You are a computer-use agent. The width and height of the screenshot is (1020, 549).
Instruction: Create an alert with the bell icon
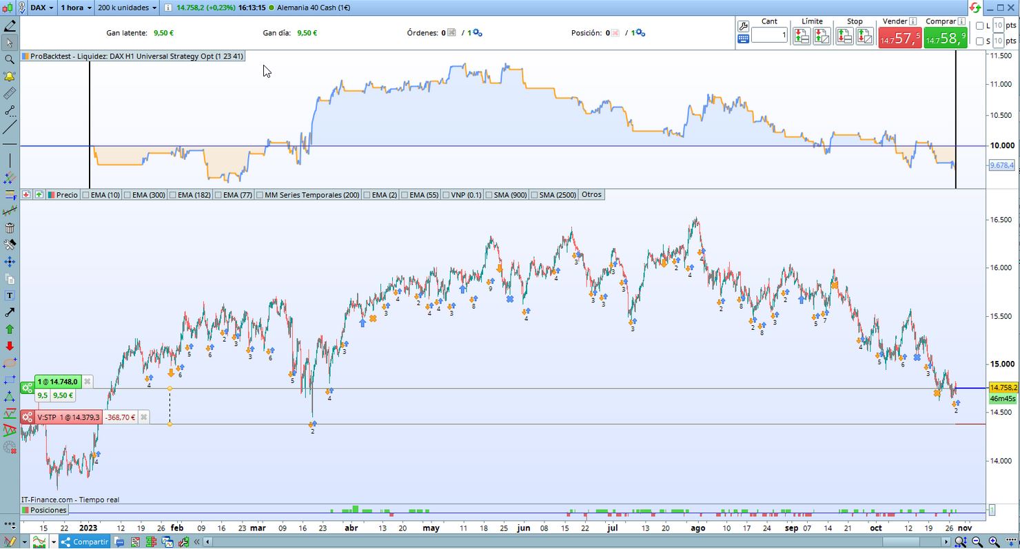(10, 76)
